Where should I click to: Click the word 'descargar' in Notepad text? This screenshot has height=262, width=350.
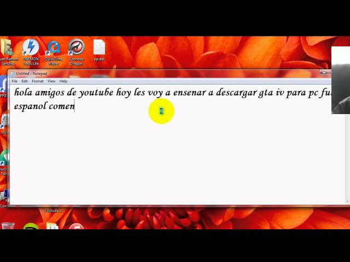pos(236,92)
